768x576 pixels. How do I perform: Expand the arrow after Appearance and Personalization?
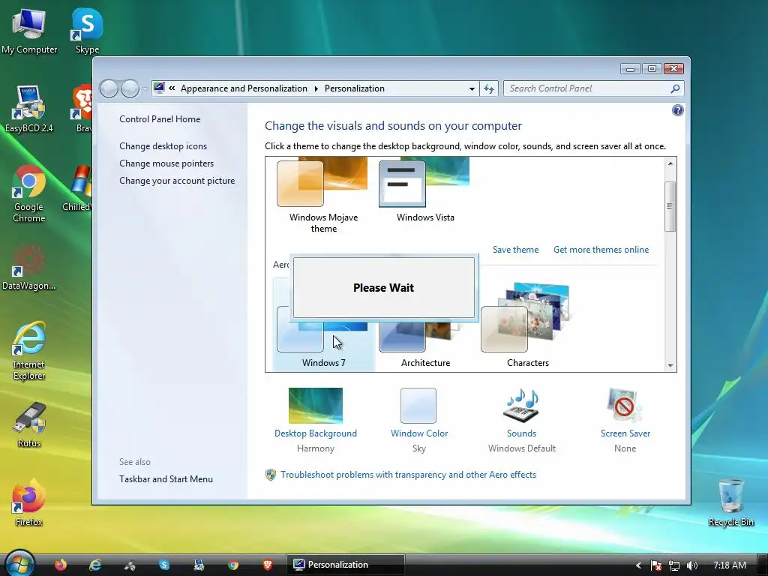316,88
